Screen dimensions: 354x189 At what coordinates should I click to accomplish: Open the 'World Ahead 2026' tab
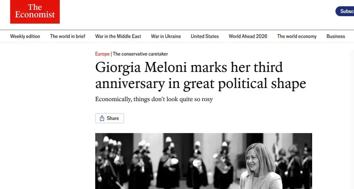click(x=248, y=36)
